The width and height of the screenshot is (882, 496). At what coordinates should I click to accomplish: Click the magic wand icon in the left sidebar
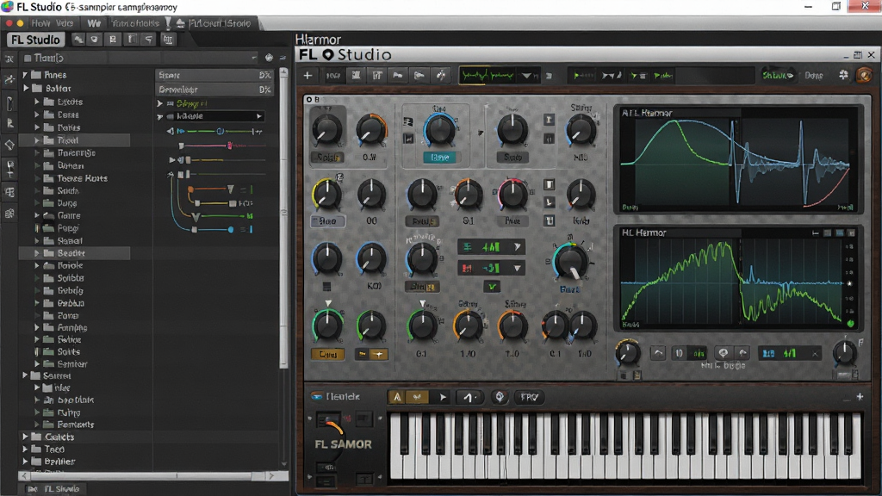(x=9, y=79)
